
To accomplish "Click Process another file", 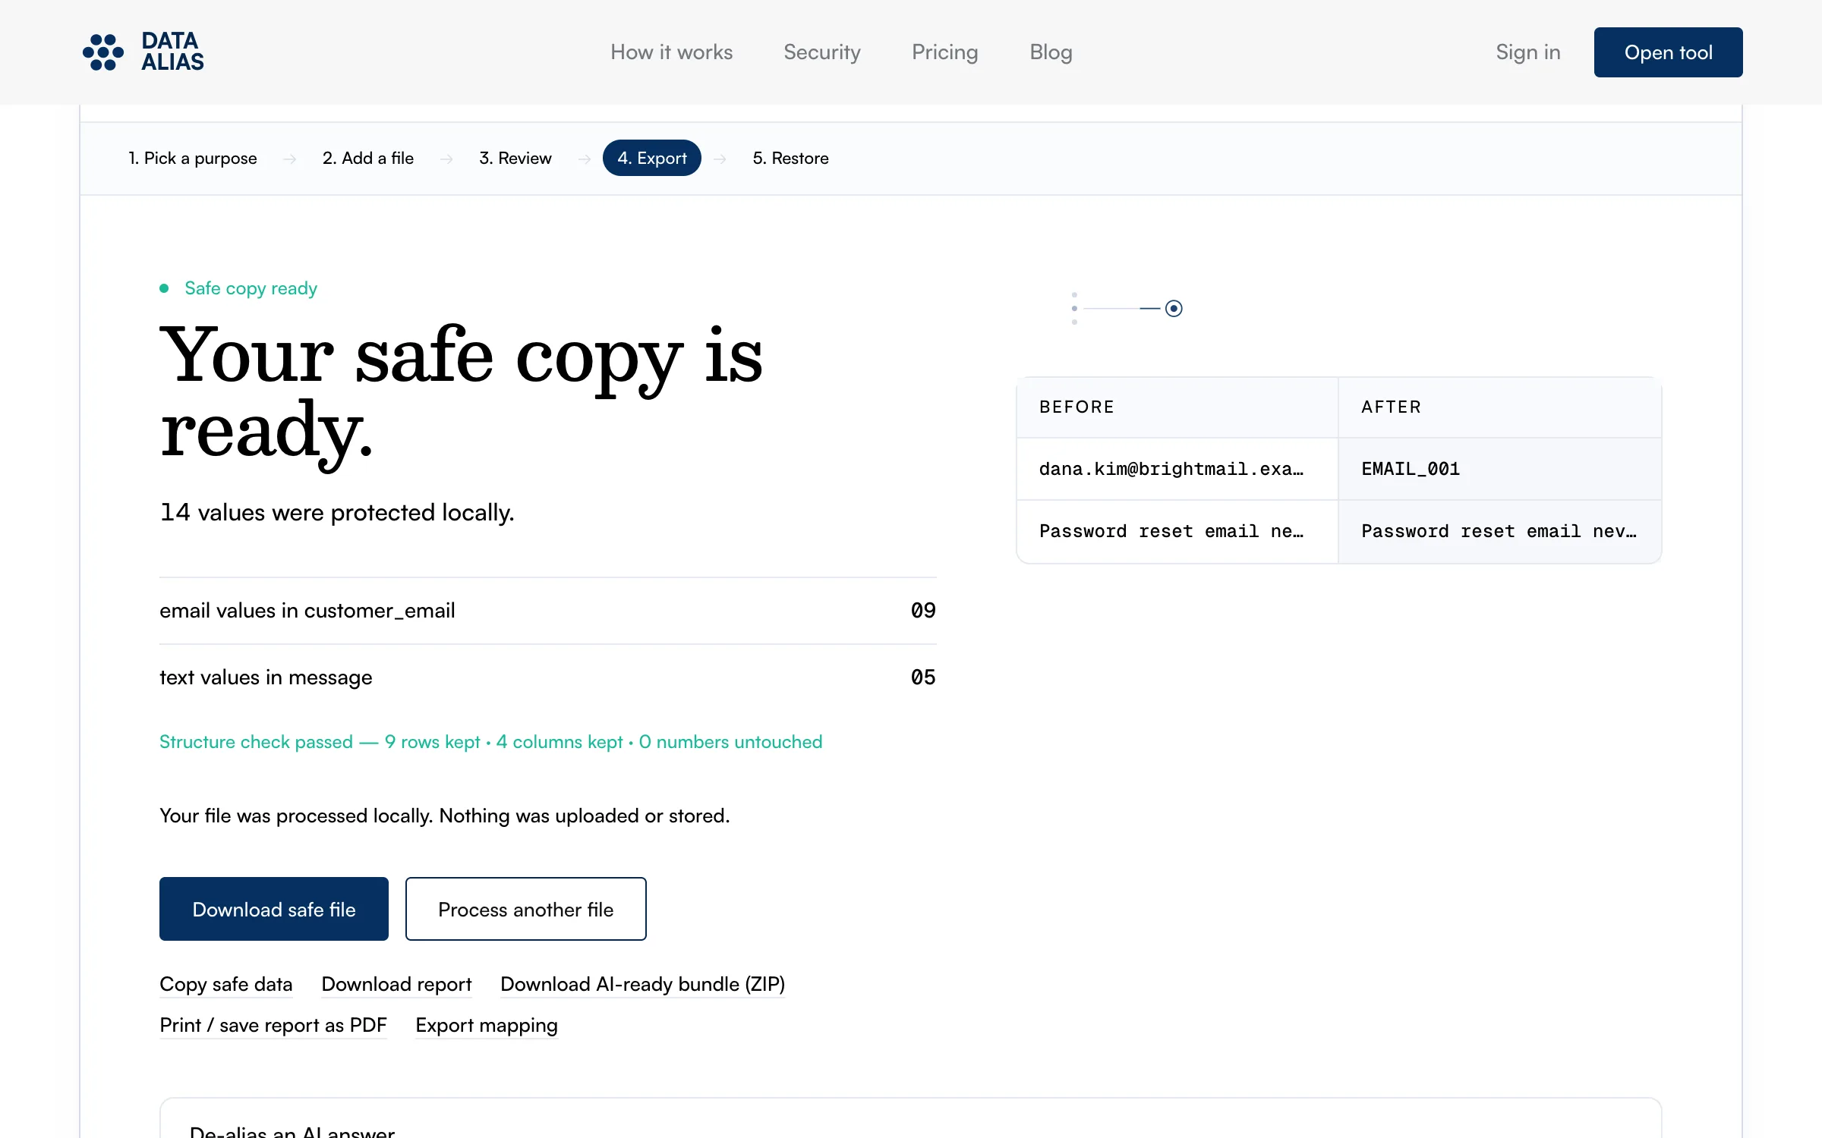I will (526, 909).
